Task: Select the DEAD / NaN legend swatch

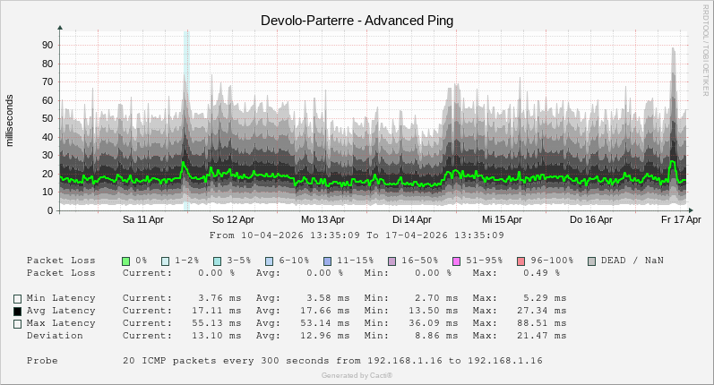Action: coord(591,261)
